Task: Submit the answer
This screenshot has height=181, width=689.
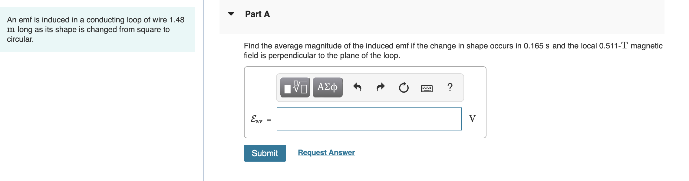Action: click(x=265, y=153)
